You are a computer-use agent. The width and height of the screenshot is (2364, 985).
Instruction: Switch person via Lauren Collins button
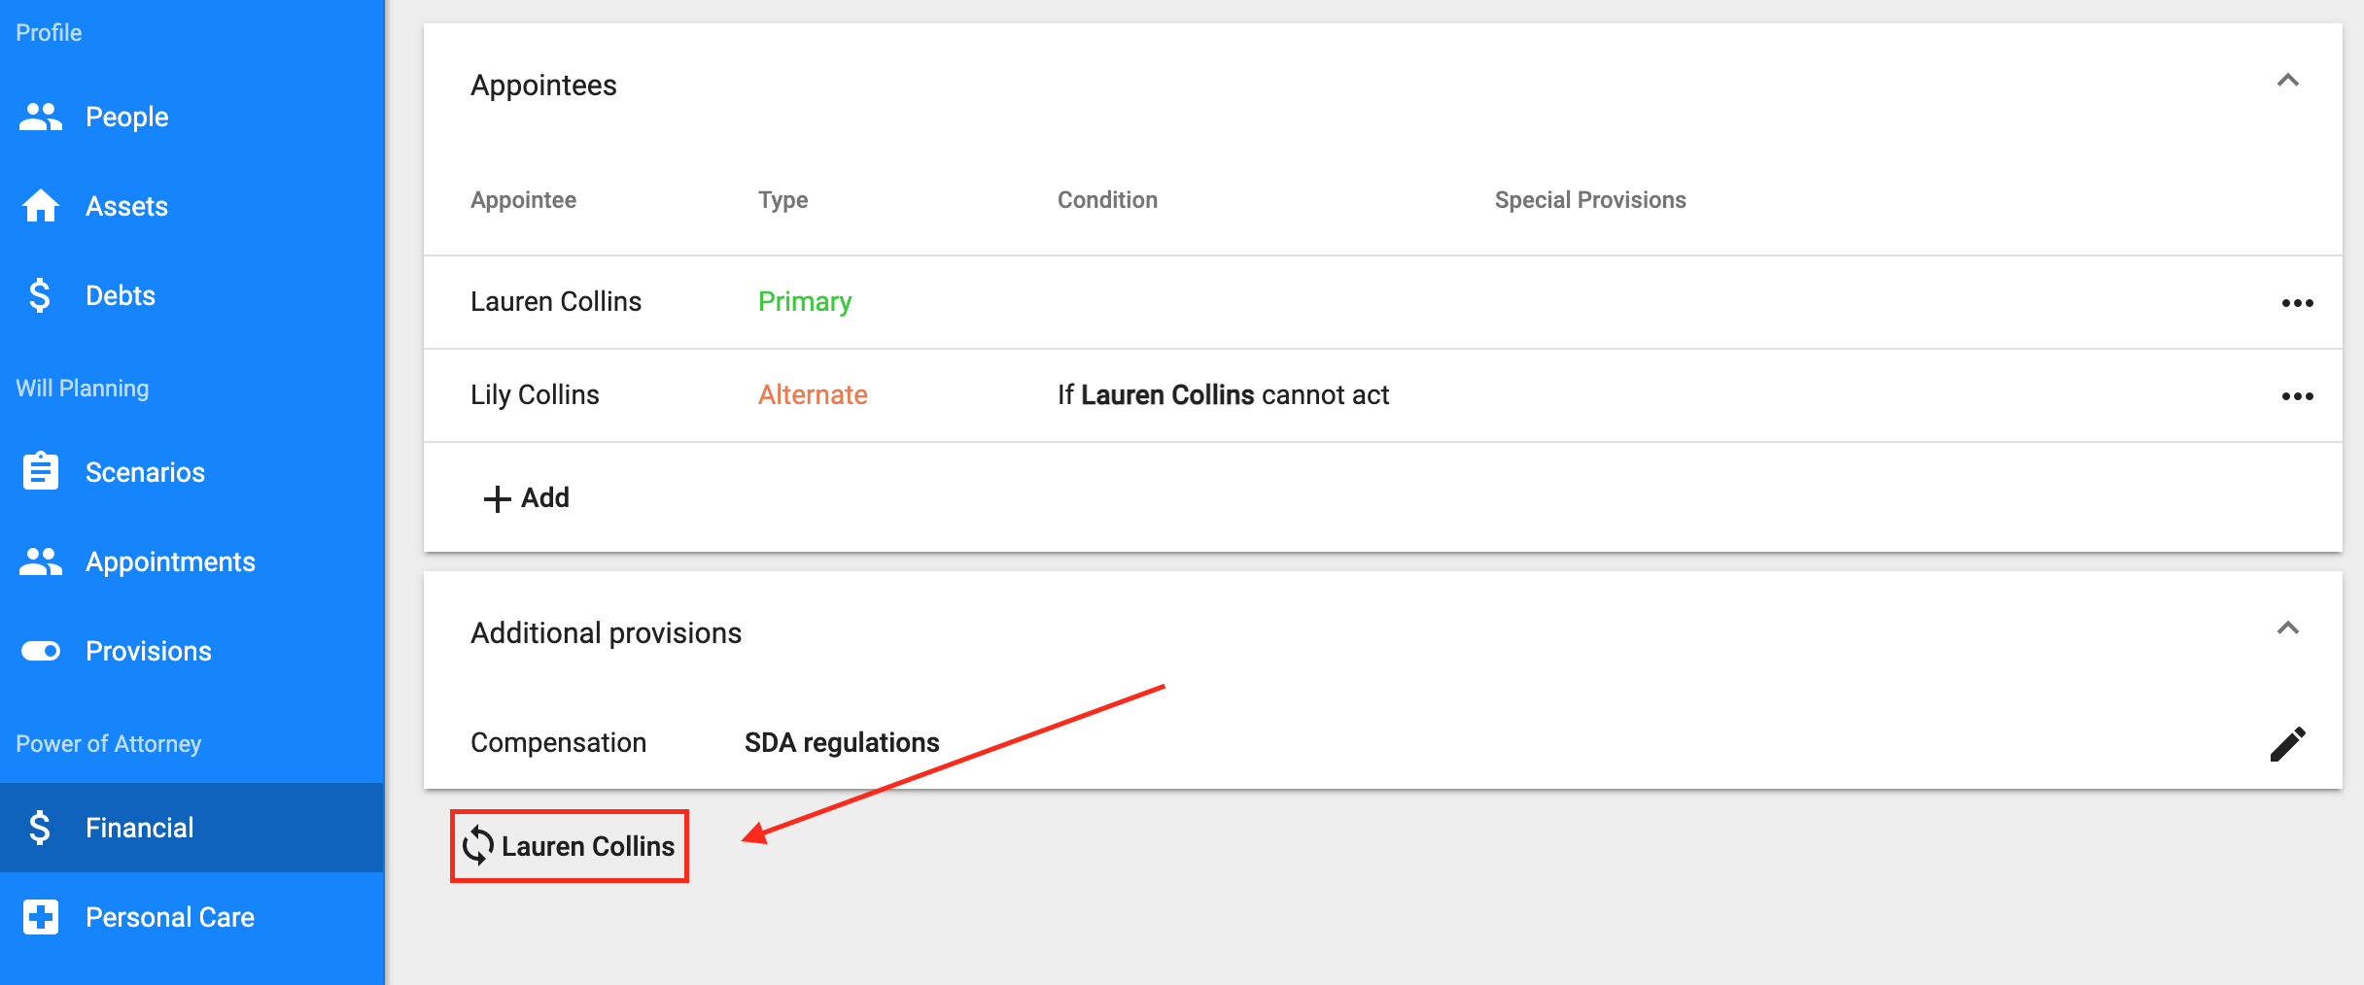pos(570,846)
